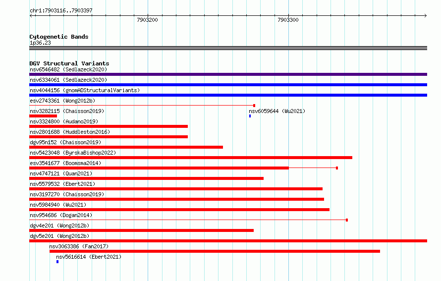The image size is (441, 281).
Task: Click the red nsv3324800 variant bar
Action: tap(109, 126)
